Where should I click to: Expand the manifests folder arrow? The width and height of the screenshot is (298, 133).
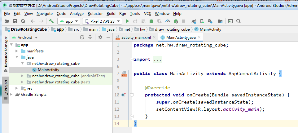point(17,51)
